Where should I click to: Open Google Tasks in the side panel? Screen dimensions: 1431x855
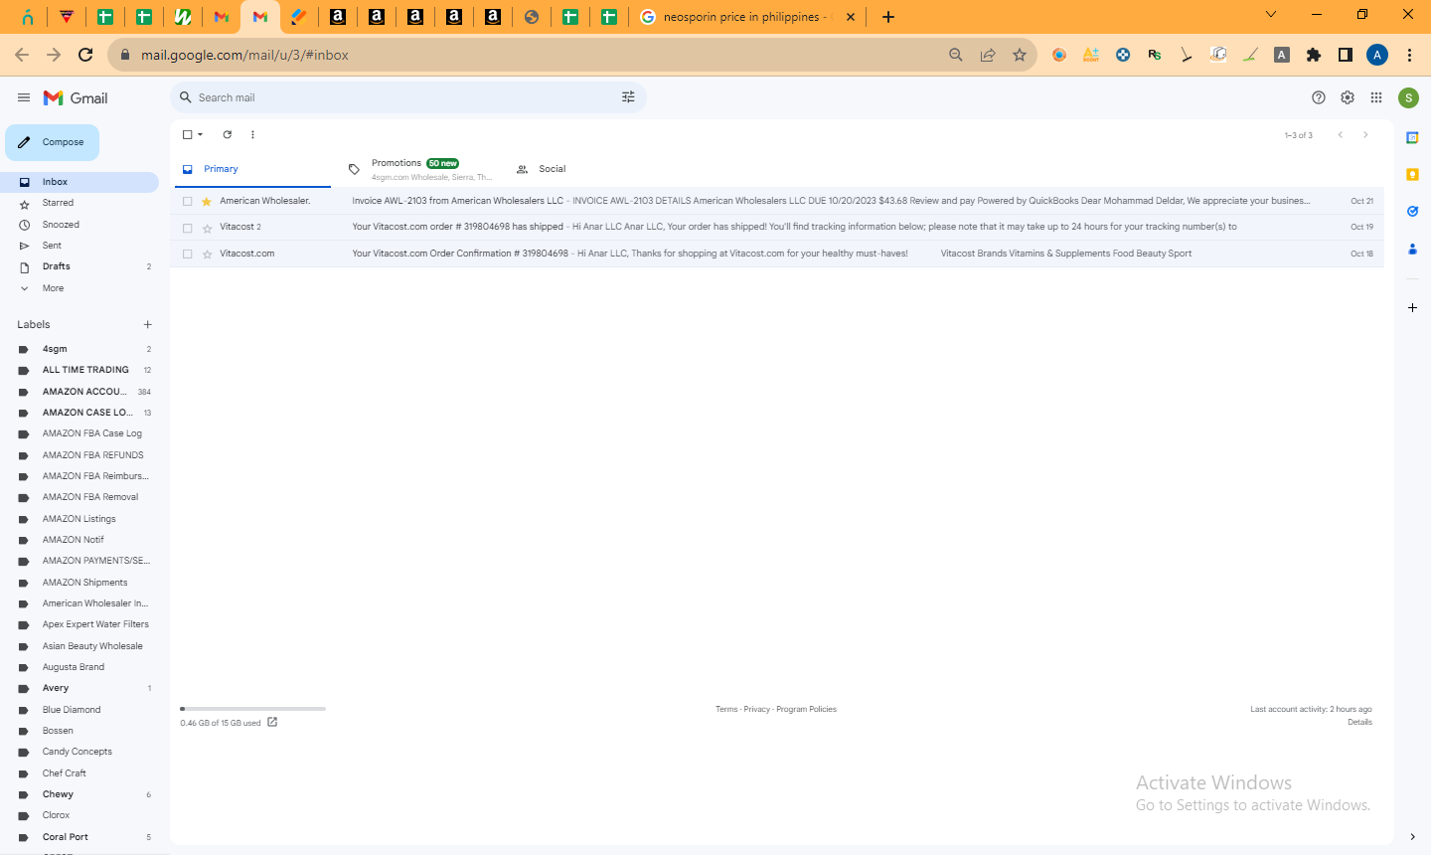tap(1412, 211)
